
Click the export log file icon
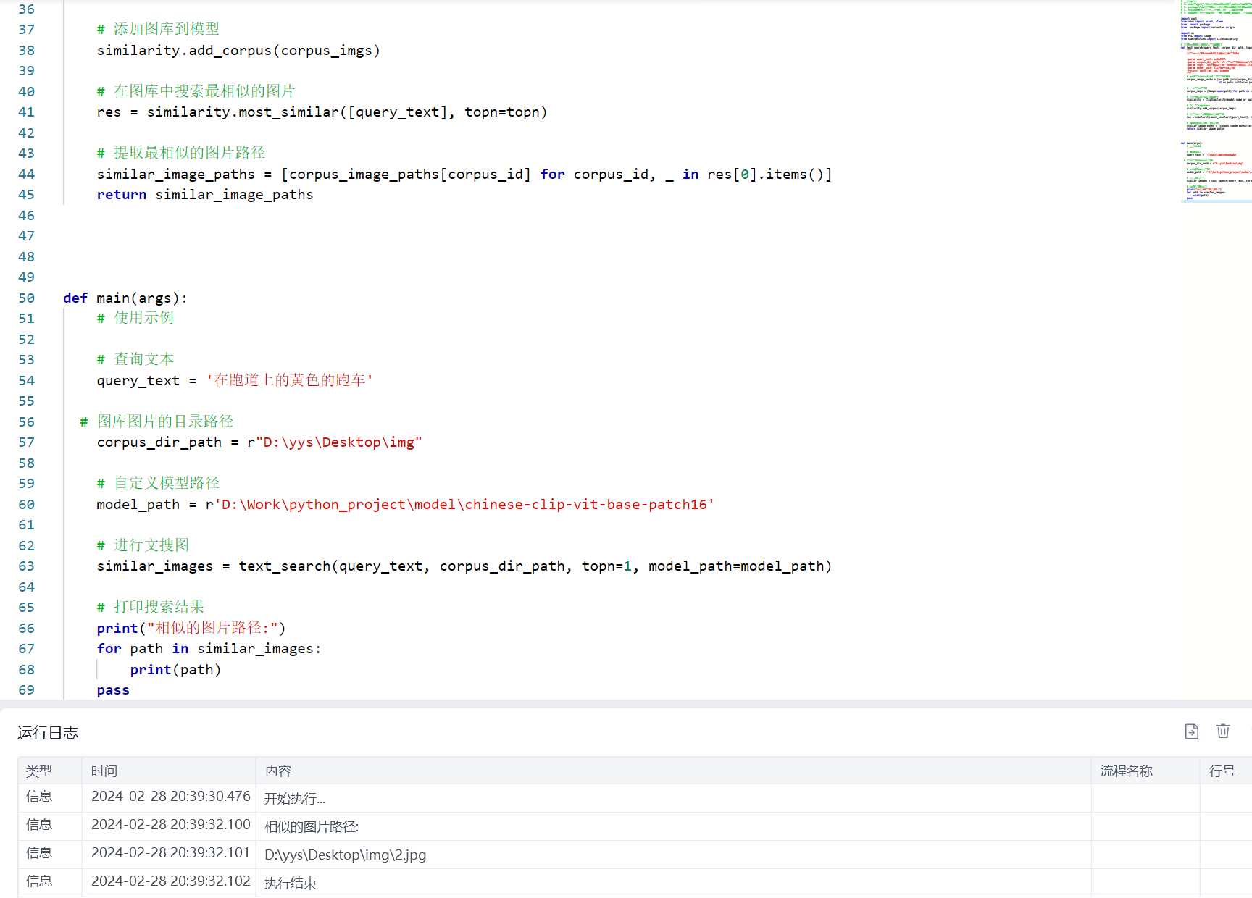[x=1192, y=731]
